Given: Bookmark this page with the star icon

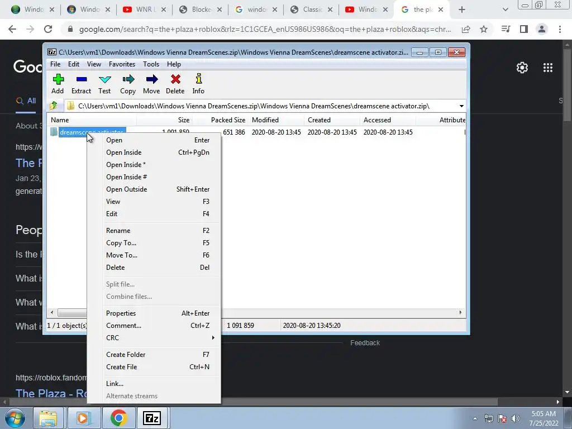Looking at the screenshot, I should 484,29.
